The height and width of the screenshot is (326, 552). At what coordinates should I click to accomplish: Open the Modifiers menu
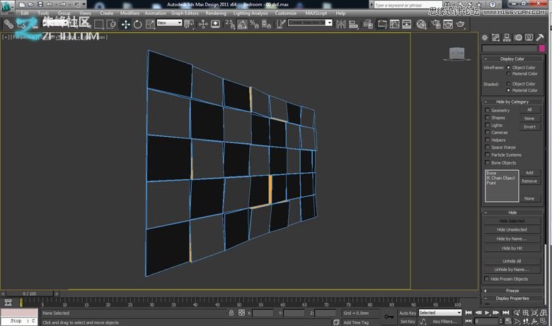pyautogui.click(x=130, y=13)
